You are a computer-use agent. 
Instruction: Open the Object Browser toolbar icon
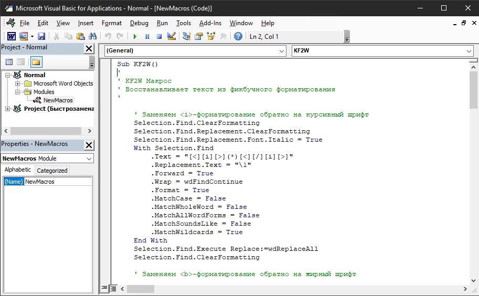pos(211,36)
